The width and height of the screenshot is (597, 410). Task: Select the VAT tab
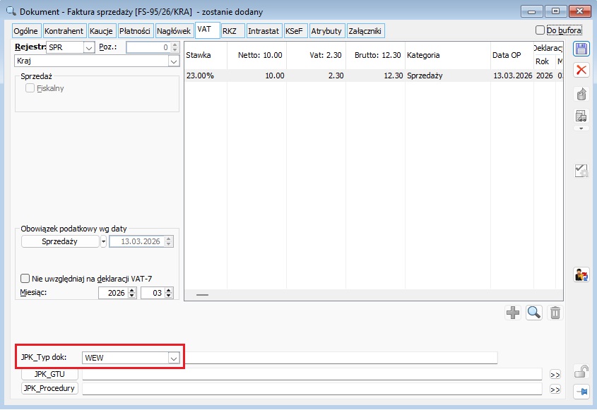[x=207, y=30]
